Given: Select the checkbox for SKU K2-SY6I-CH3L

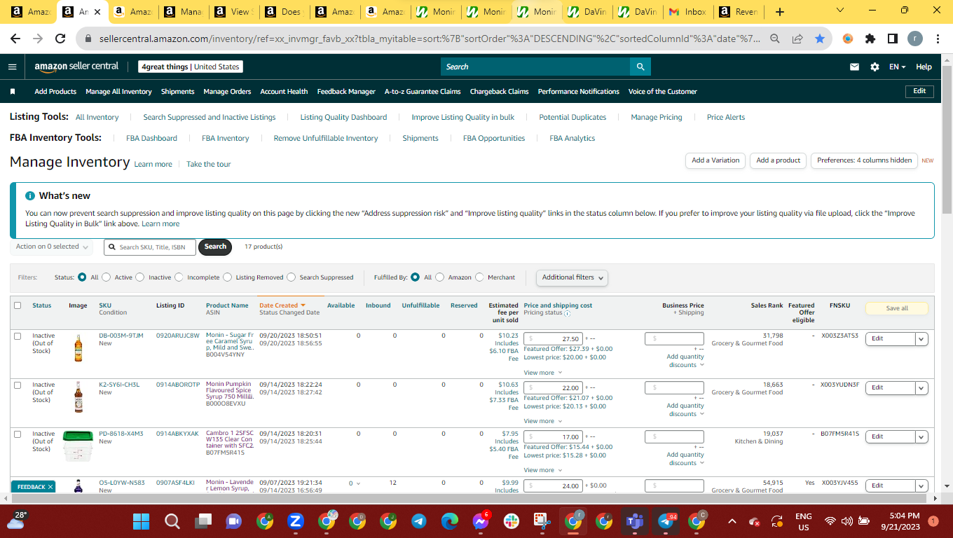Looking at the screenshot, I should (x=18, y=385).
